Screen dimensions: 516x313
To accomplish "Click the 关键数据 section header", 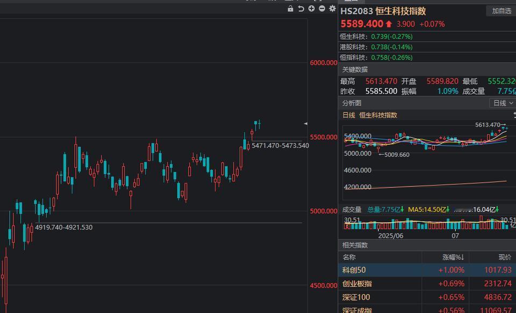I will (355, 69).
